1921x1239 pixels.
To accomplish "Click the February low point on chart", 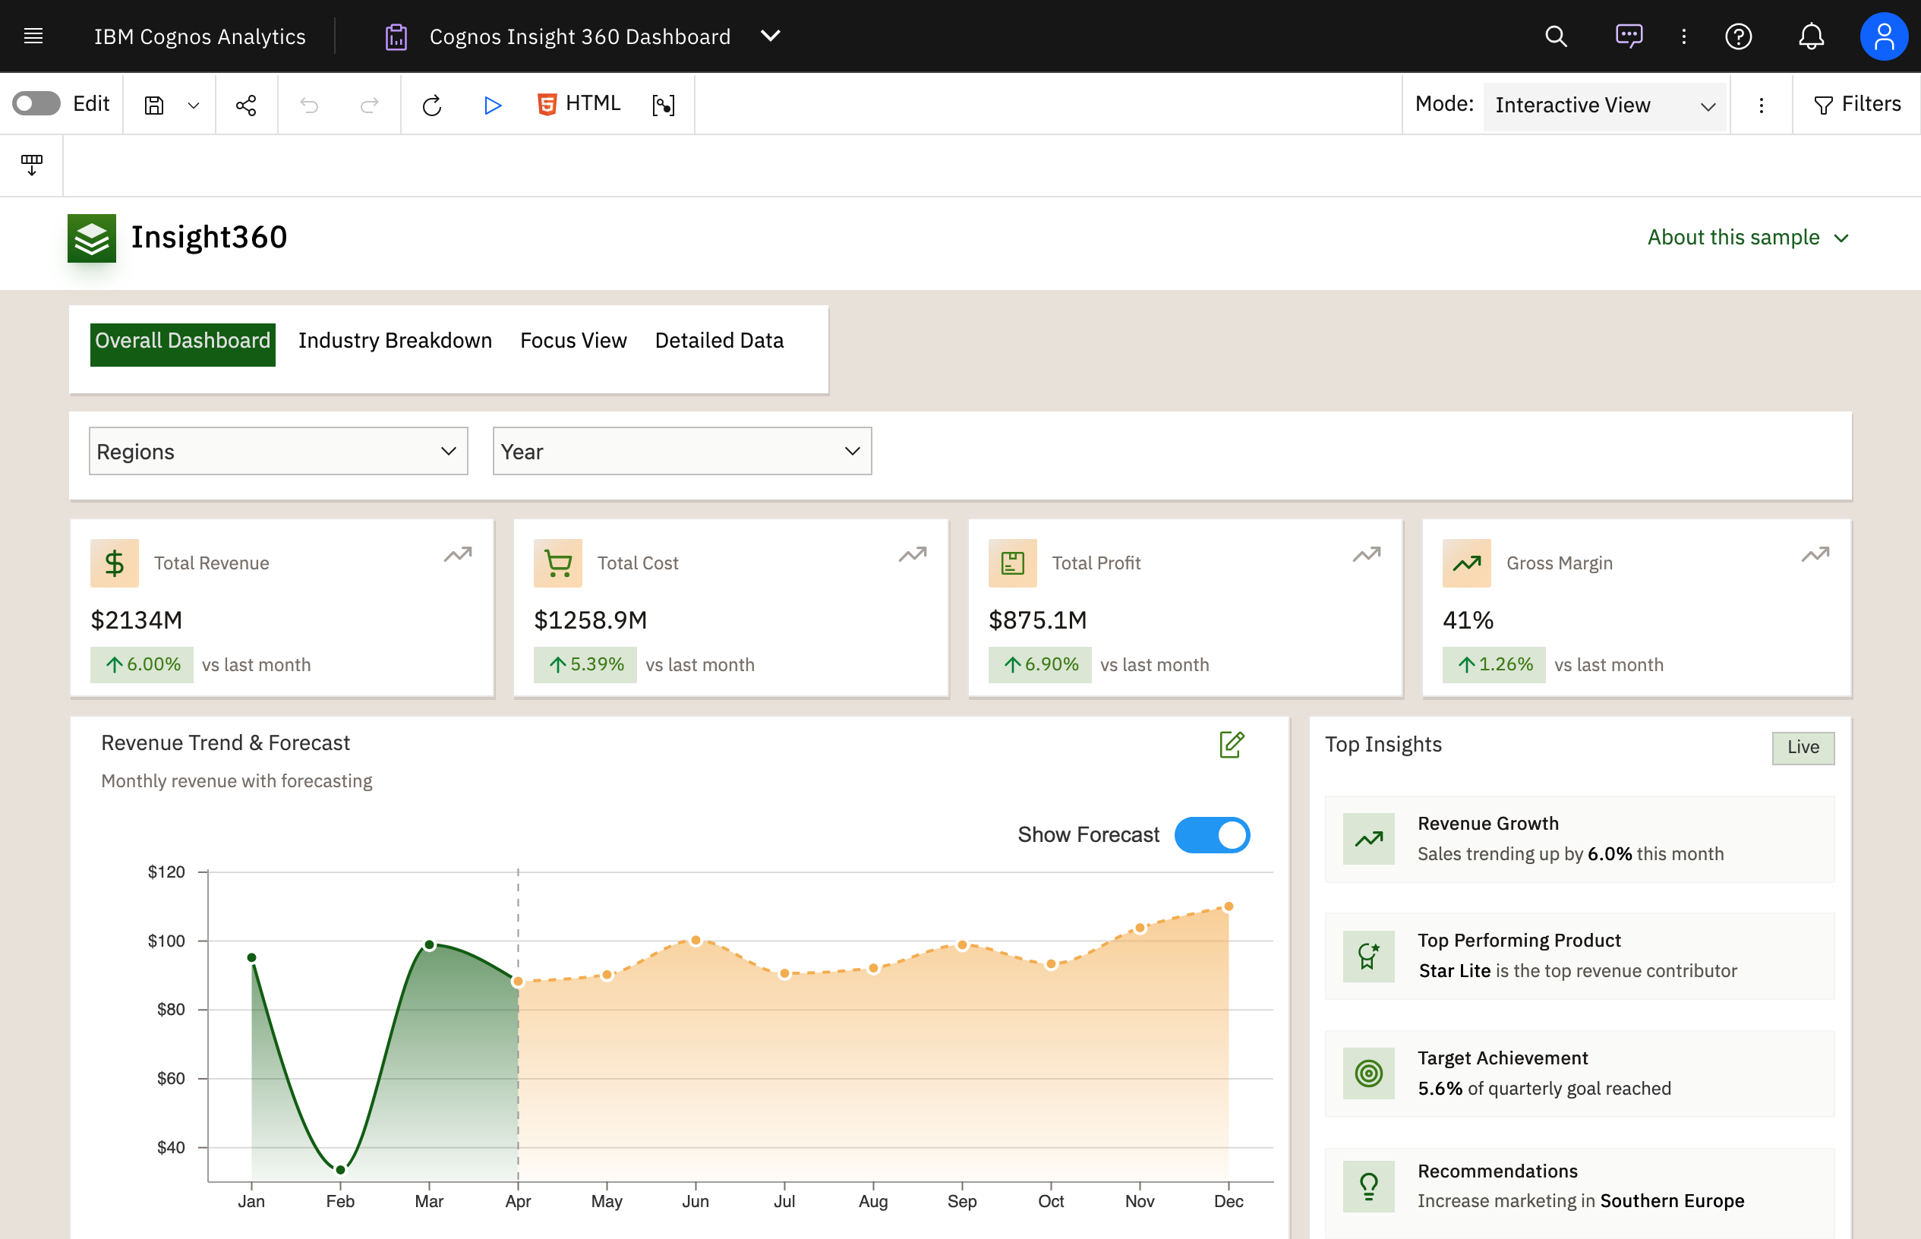I will pos(340,1169).
